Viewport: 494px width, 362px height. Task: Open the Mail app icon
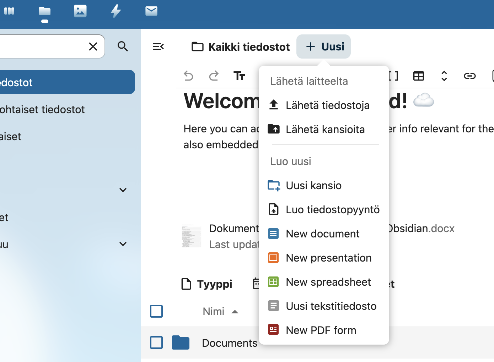click(151, 11)
